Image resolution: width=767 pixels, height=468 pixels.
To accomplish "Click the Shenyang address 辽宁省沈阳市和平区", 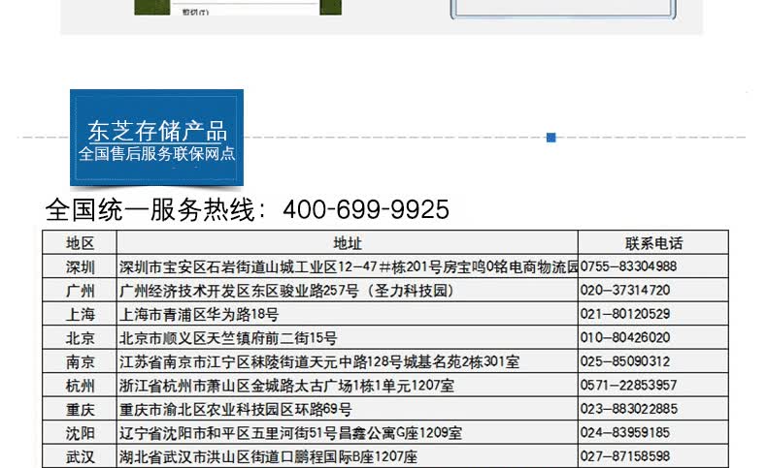I will pos(290,433).
